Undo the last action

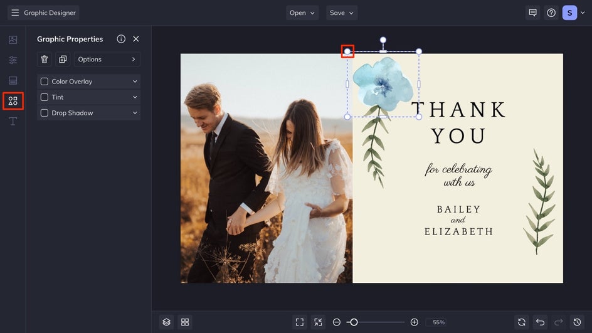541,322
